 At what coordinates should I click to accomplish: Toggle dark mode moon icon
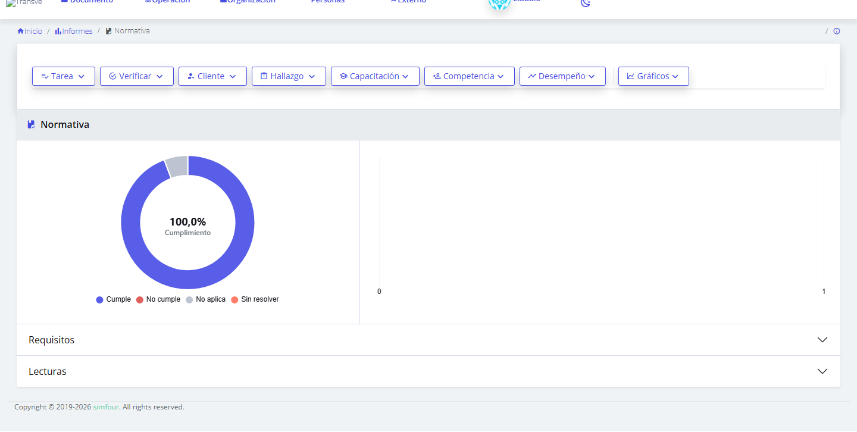click(586, 3)
